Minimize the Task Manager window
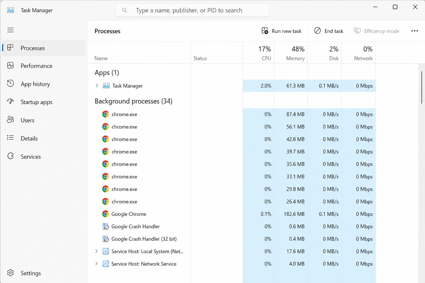Screen dimensions: 425x283 [x=375, y=7]
